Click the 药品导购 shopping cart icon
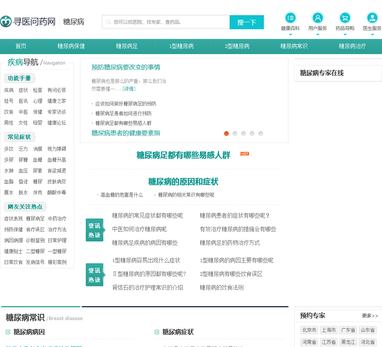Screen dimensions: 382x347 tap(345, 18)
